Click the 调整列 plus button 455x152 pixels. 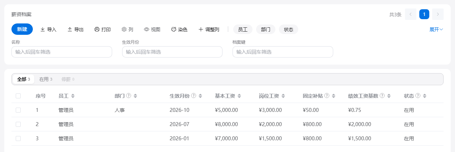(209, 29)
